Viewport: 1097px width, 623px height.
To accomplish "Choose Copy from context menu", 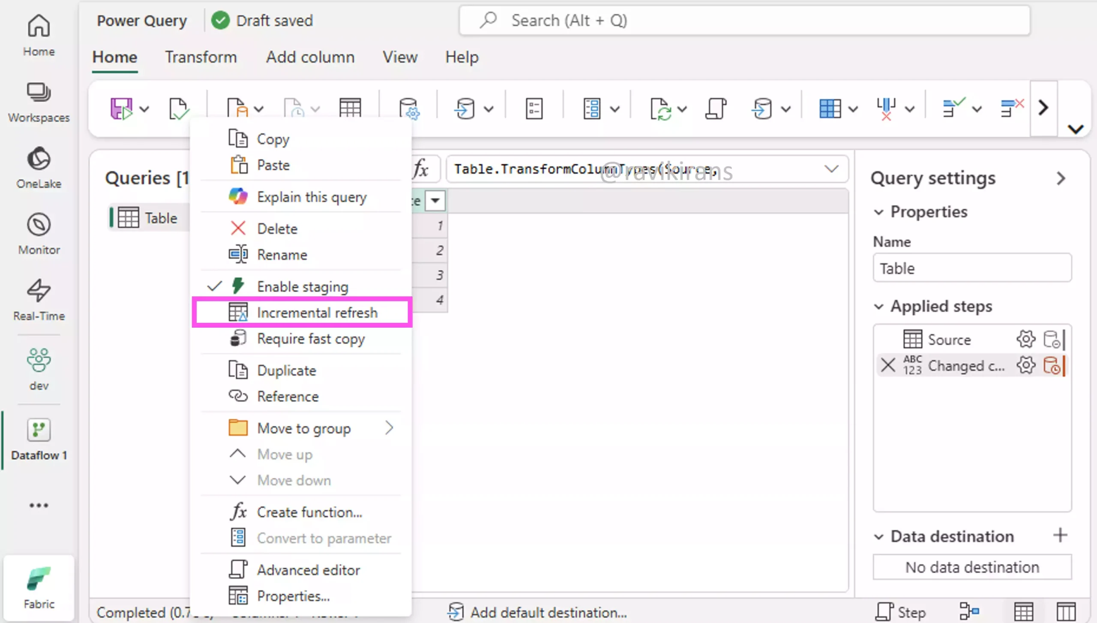I will coord(302,139).
